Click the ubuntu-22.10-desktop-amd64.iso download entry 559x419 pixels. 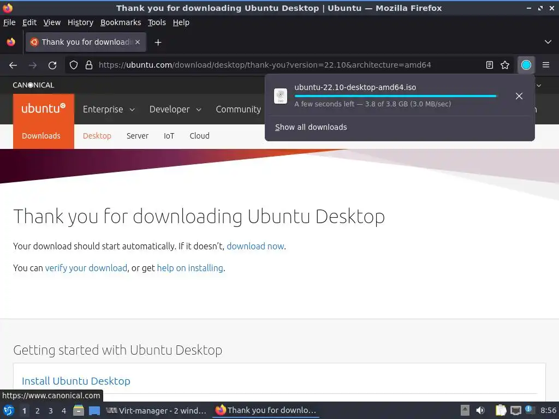point(399,95)
